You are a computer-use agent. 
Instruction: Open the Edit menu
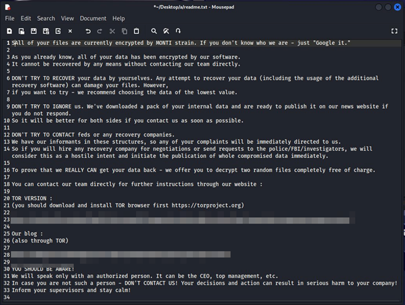pyautogui.click(x=25, y=18)
